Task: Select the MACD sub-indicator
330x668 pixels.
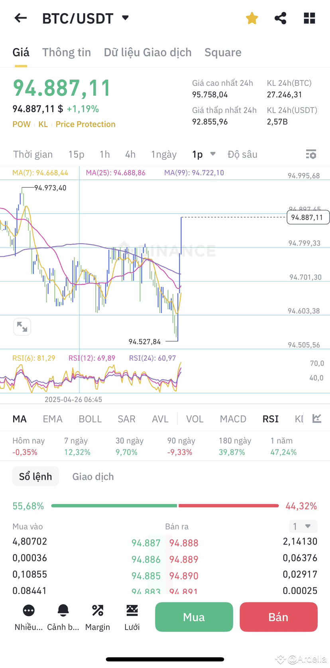Action: pyautogui.click(x=233, y=419)
